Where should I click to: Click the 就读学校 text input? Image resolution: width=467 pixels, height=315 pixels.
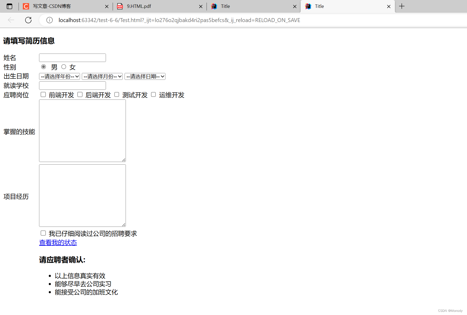point(72,86)
